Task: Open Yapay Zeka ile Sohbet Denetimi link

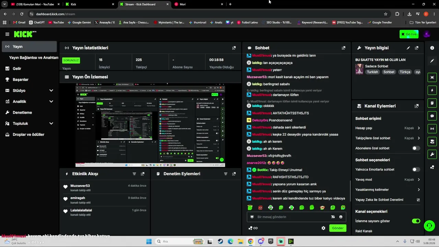Action: tap(388, 200)
